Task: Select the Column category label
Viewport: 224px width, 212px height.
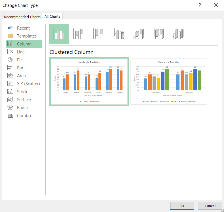Action: pyautogui.click(x=24, y=44)
